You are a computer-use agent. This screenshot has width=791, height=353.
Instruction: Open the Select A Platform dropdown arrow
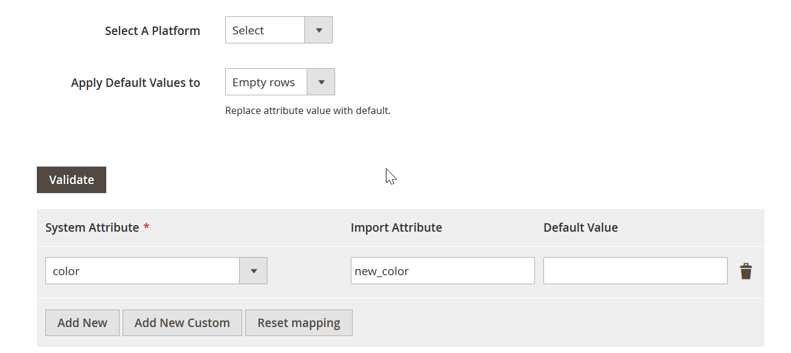pos(318,30)
